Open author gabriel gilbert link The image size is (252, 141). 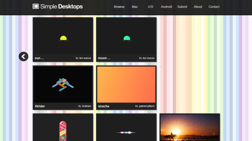pos(147,106)
